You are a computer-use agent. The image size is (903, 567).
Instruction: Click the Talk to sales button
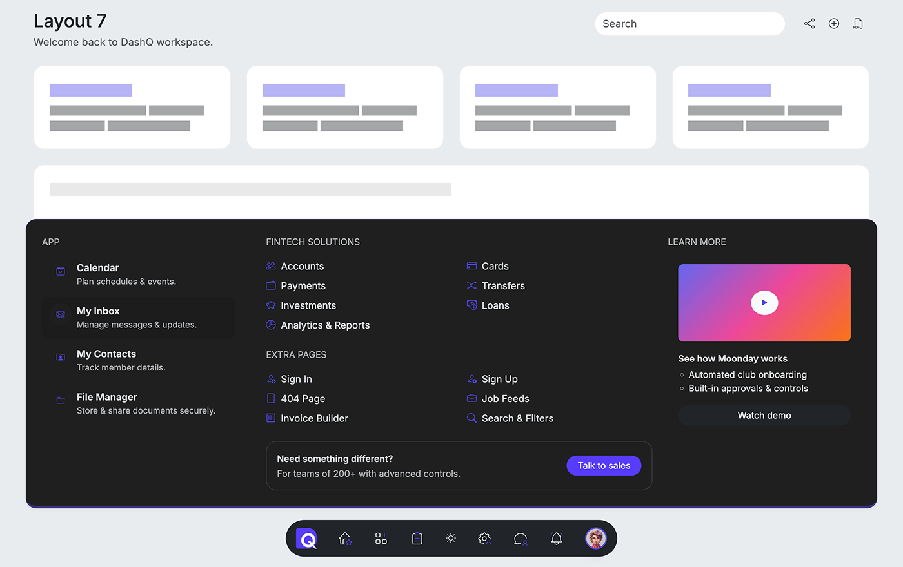point(604,465)
